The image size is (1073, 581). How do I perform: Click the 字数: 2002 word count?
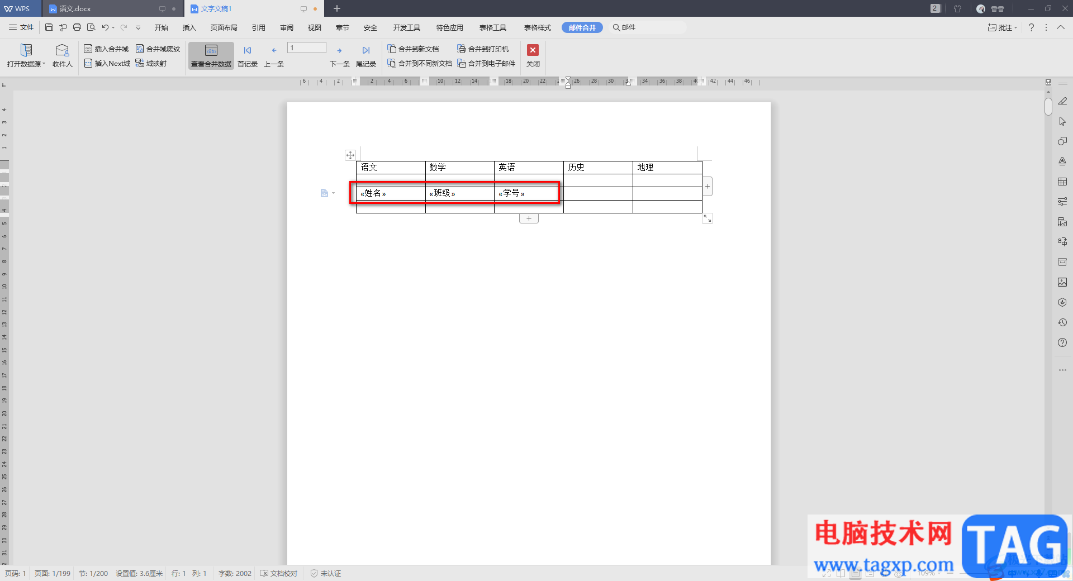coord(235,573)
